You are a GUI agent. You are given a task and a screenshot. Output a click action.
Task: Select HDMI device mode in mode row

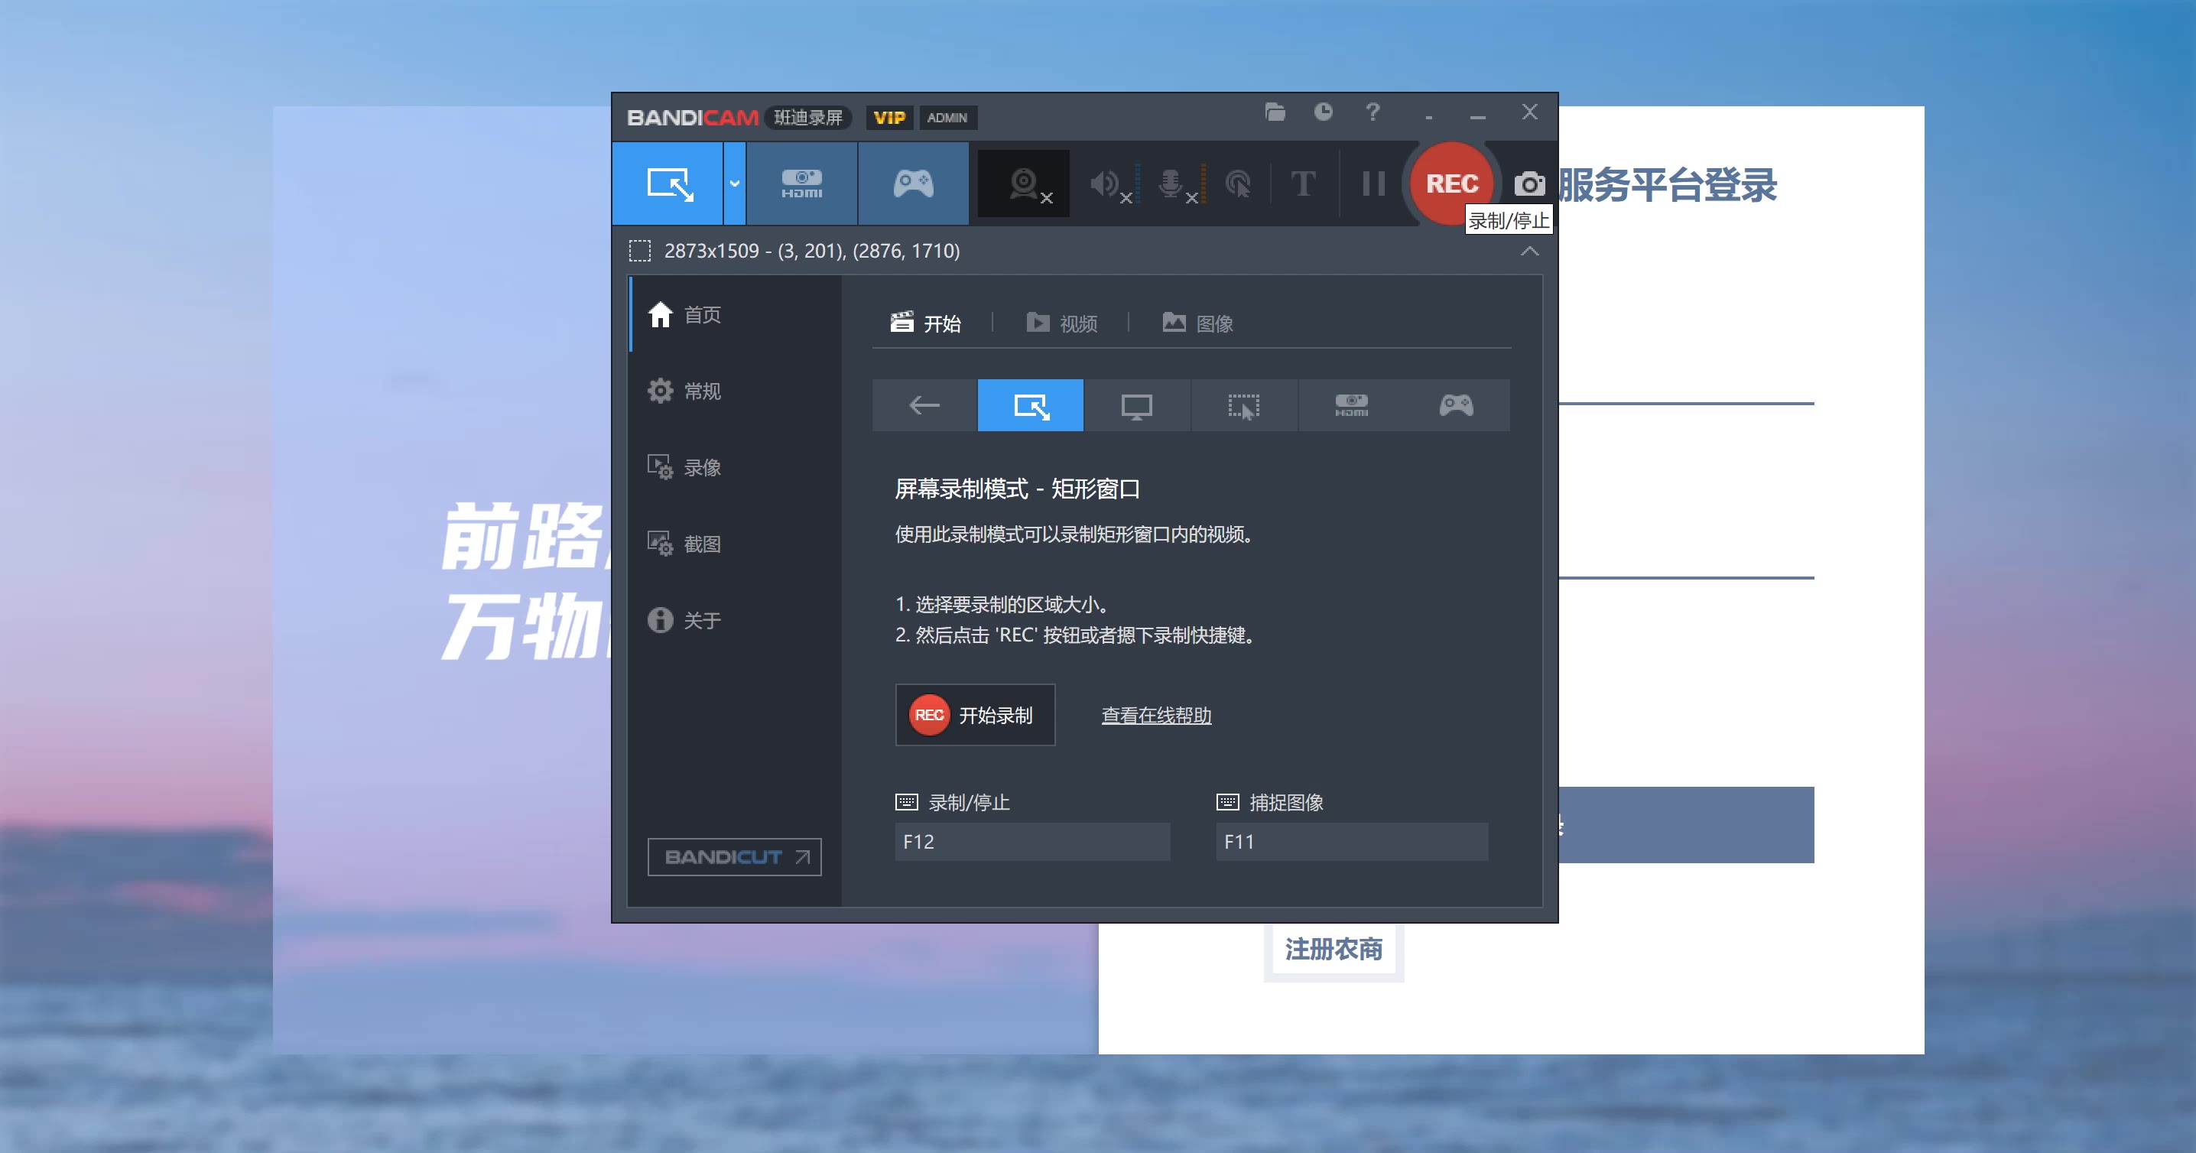point(1350,404)
